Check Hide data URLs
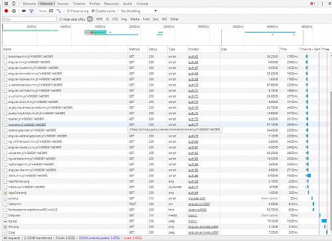The width and height of the screenshot is (332, 241). tap(60, 19)
